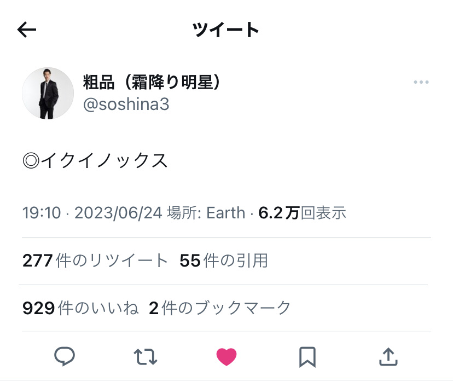View the 55 件の引用 quotes list

tap(223, 261)
